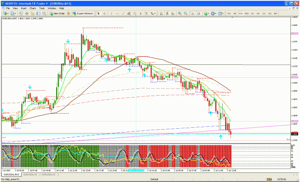Enable crosshair cursor mode
Viewport: 300px width, 182px height.
pyautogui.click(x=105, y=13)
